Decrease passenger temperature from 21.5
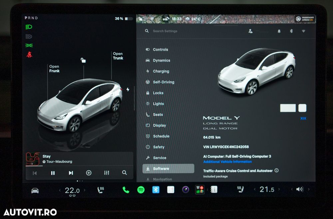Image resolution: width=333 pixels, height=219 pixels. 255,189
